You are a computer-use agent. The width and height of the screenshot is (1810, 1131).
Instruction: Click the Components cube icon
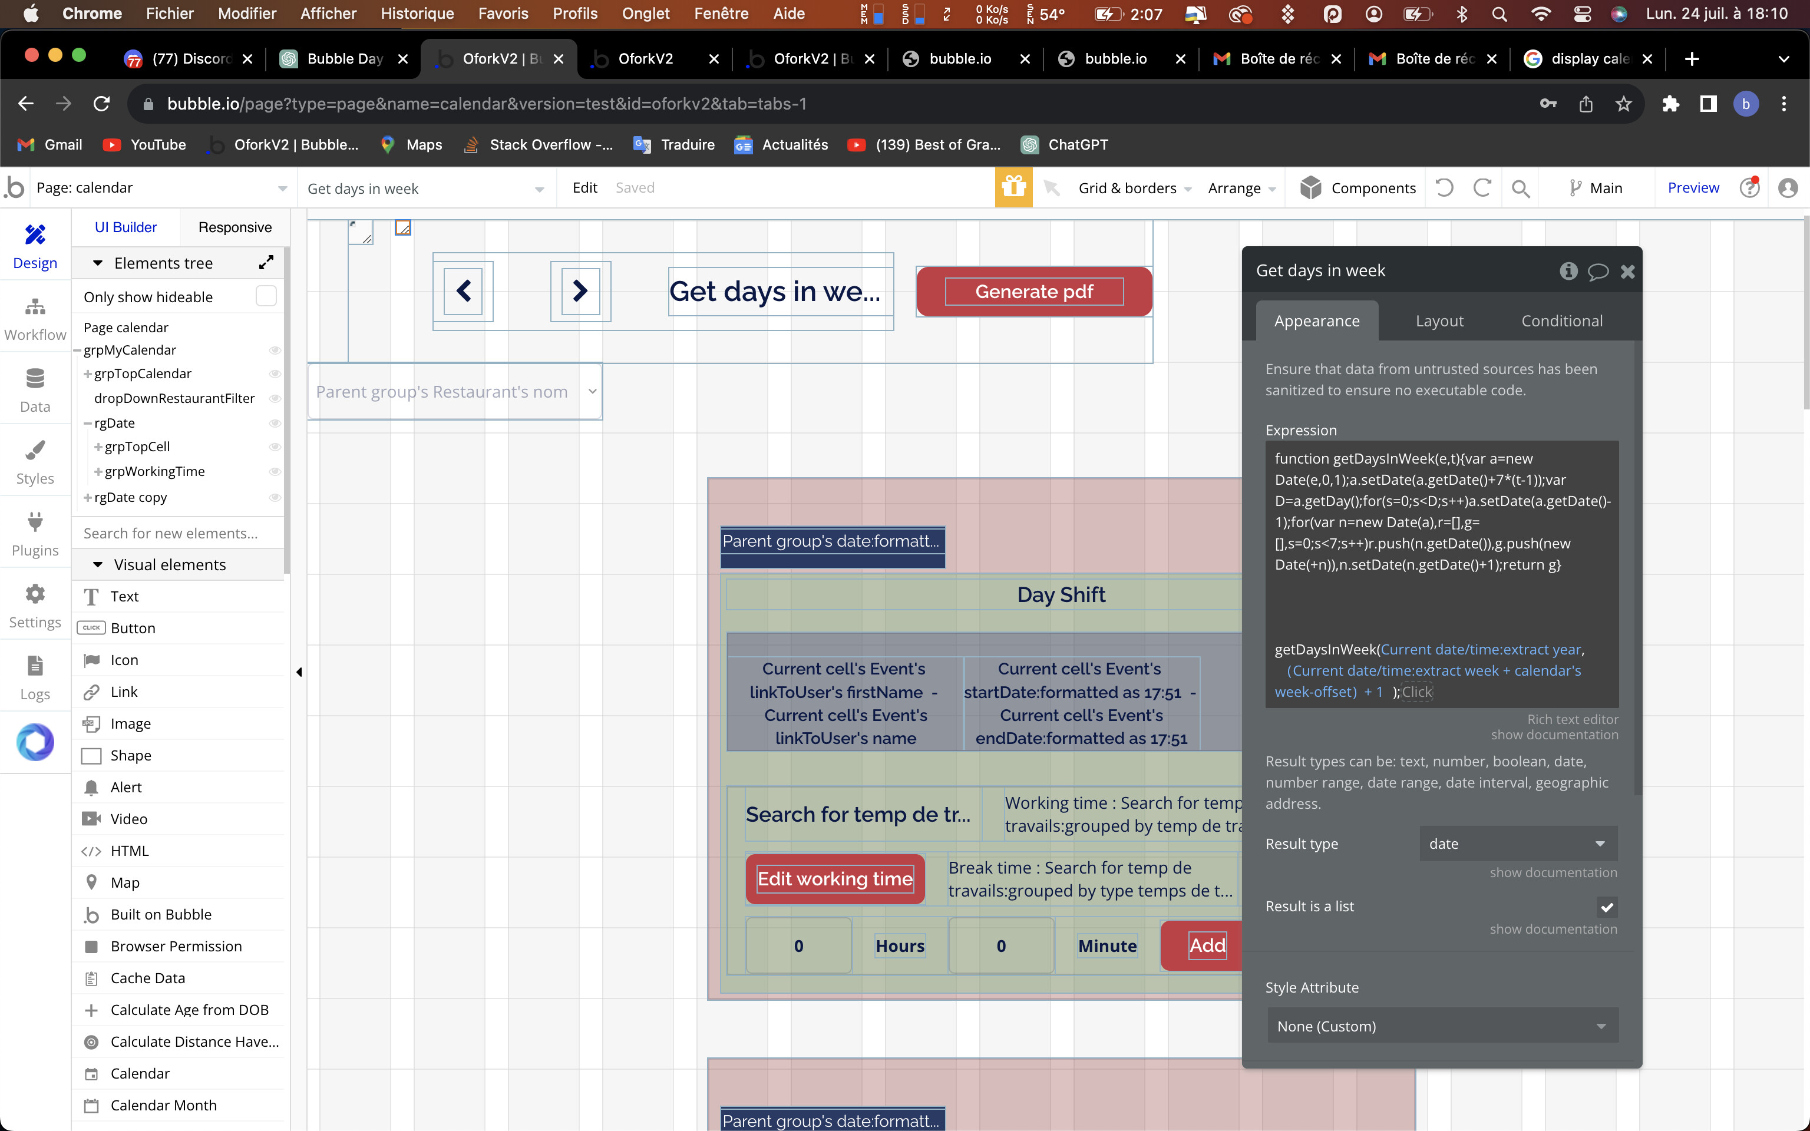1310,188
